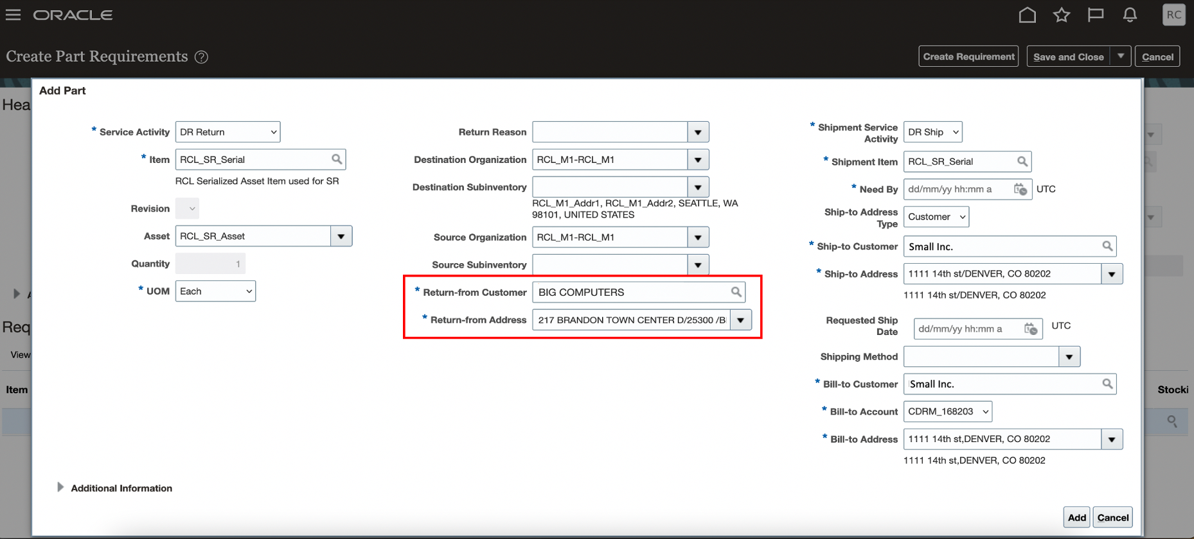The width and height of the screenshot is (1194, 539).
Task: Open Need By date calendar picker
Action: point(1020,189)
